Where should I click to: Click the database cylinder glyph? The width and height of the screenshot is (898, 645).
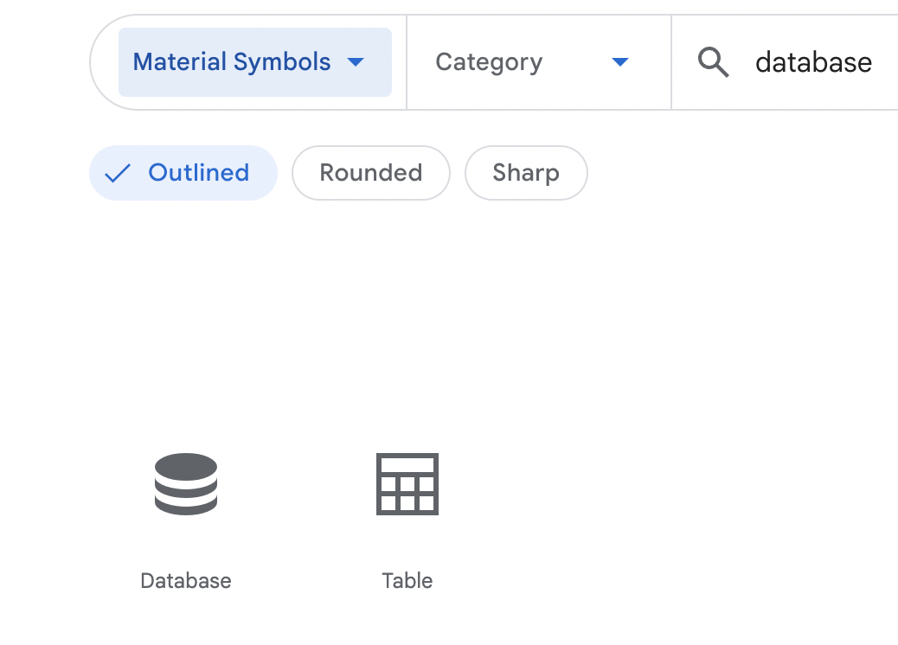point(185,484)
